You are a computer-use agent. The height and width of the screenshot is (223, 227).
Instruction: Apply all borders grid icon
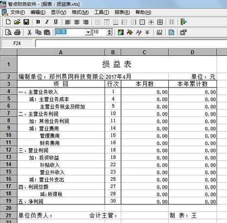(x=160, y=22)
